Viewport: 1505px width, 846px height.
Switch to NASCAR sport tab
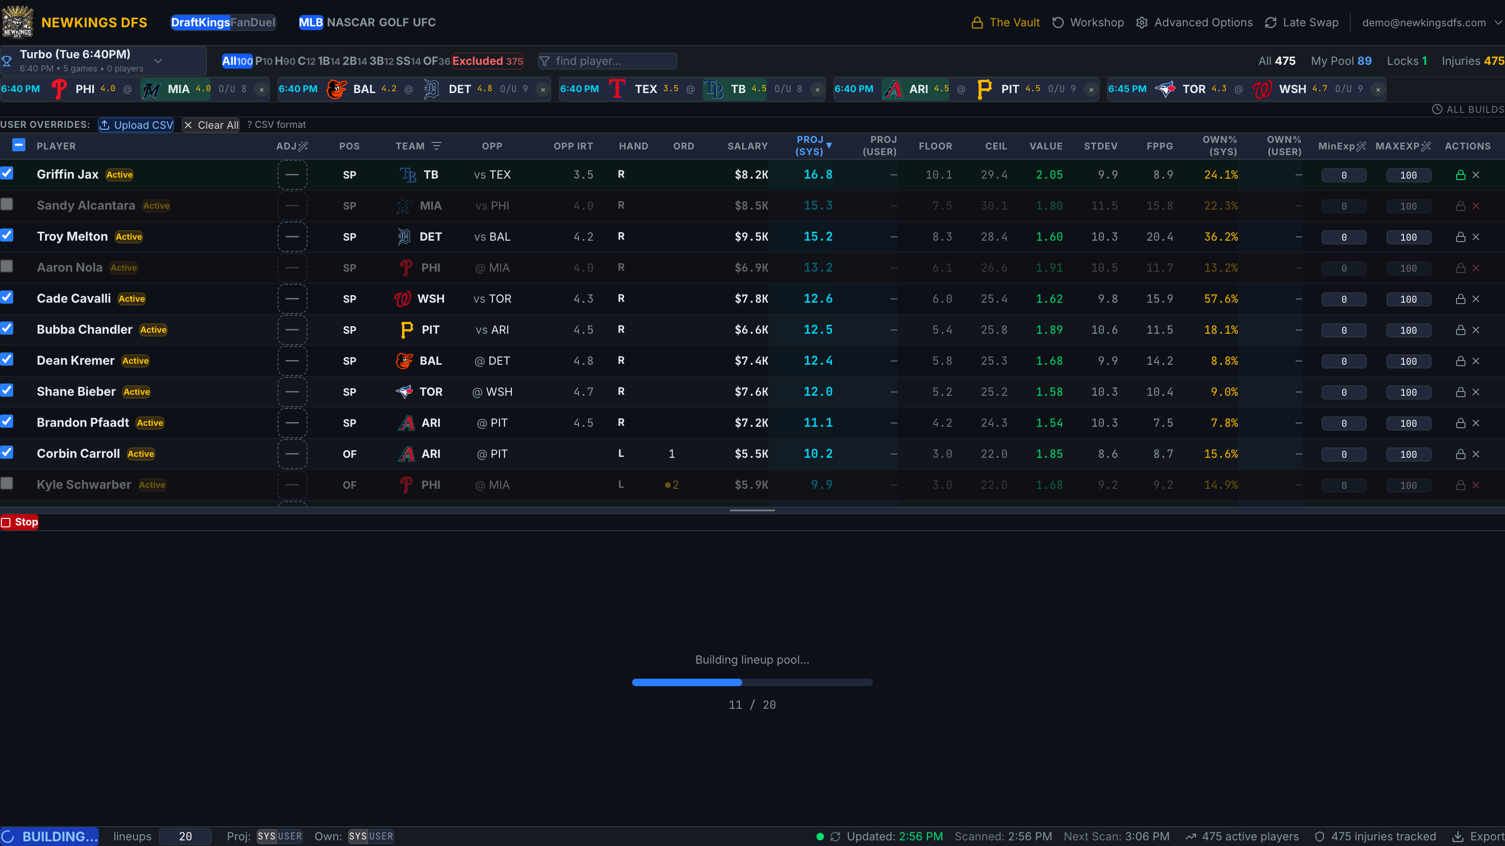pos(350,23)
